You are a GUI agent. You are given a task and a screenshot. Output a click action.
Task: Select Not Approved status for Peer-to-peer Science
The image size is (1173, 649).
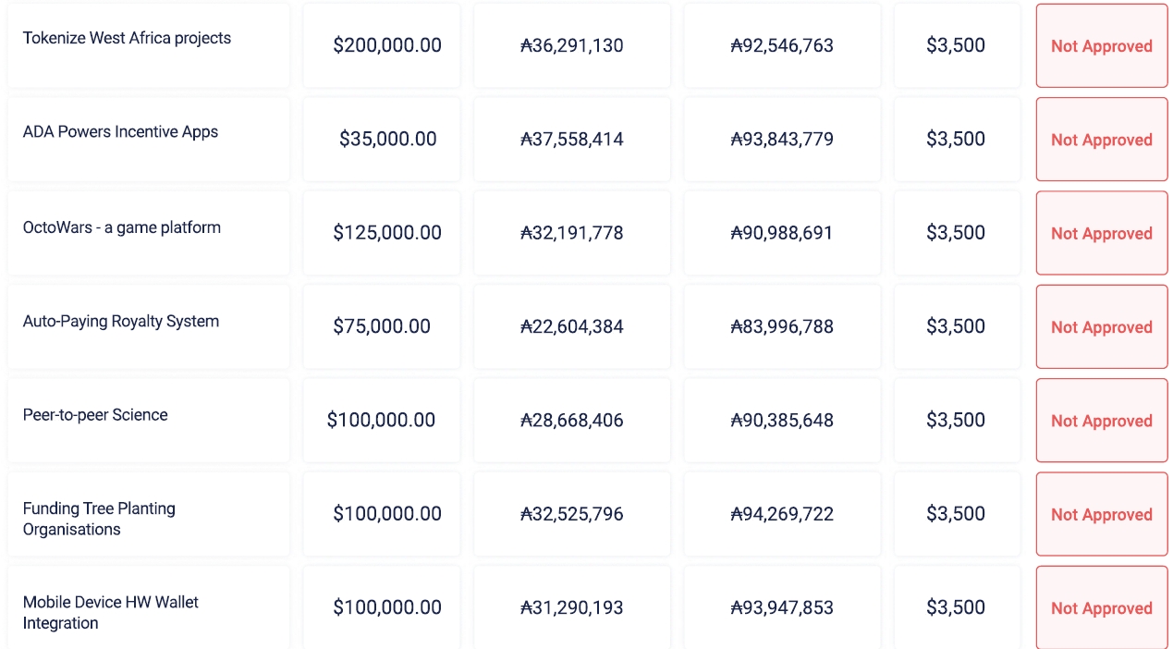[1101, 421]
